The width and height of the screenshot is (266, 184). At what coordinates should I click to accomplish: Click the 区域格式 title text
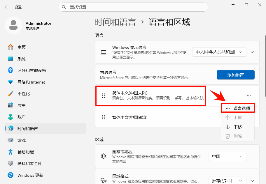(120, 176)
